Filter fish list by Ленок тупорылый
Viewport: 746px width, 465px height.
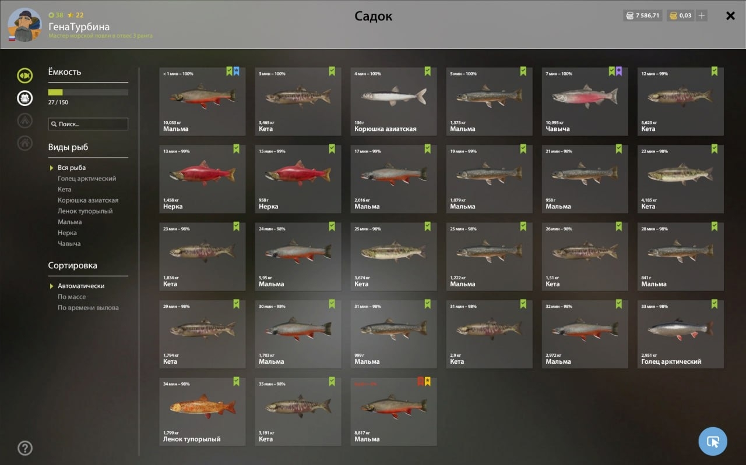point(85,211)
